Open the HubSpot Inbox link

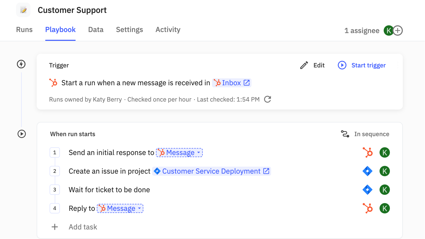(232, 83)
